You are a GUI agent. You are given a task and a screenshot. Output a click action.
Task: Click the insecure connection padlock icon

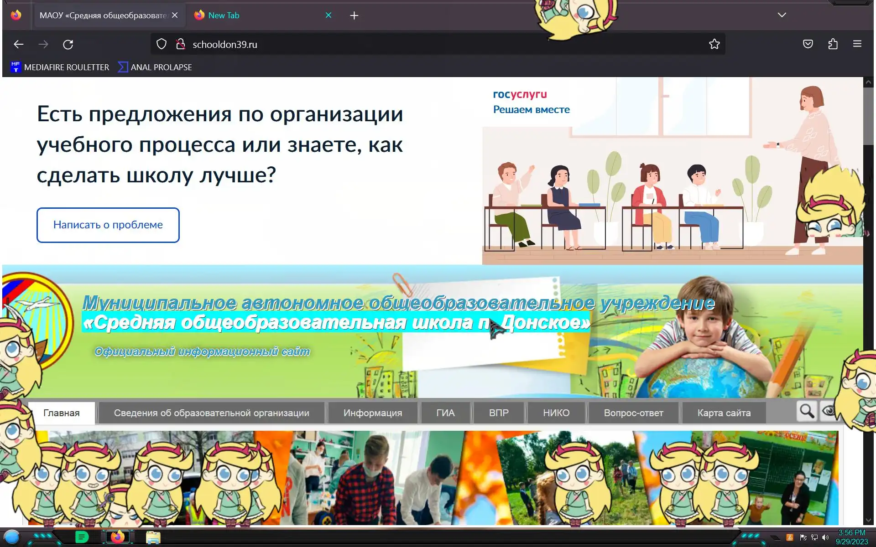pos(181,44)
